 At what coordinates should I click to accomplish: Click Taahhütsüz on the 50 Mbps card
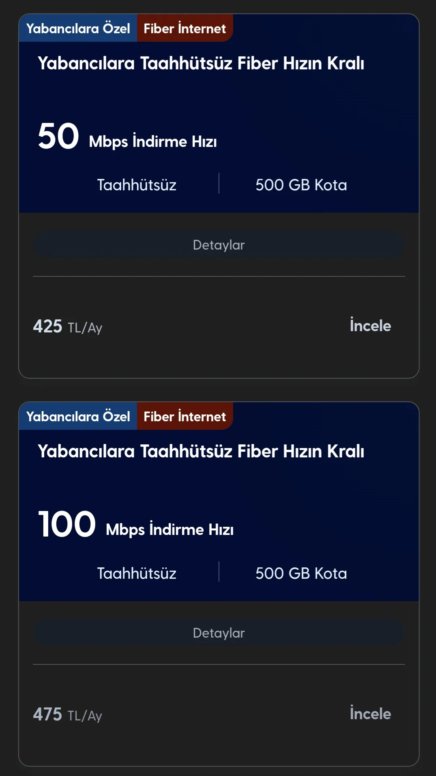pyautogui.click(x=137, y=185)
